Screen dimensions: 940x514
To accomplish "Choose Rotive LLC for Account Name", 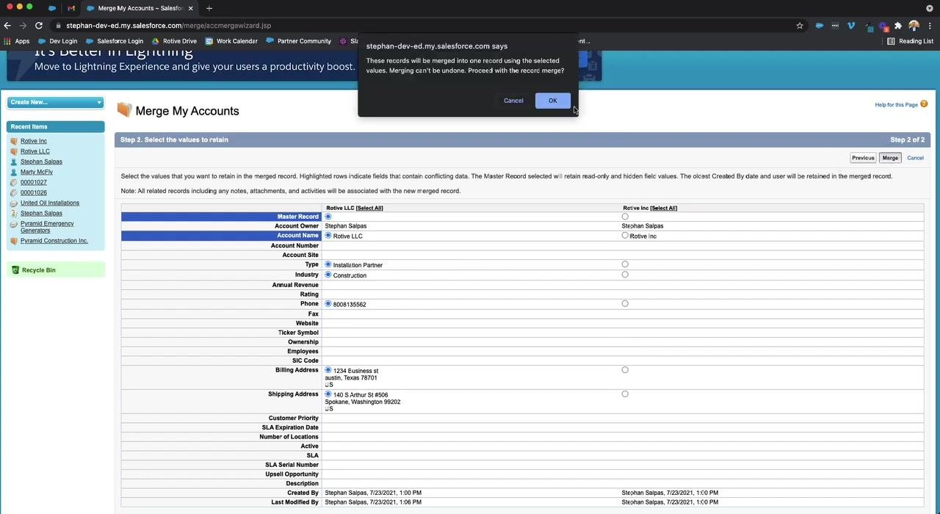I will [x=328, y=236].
